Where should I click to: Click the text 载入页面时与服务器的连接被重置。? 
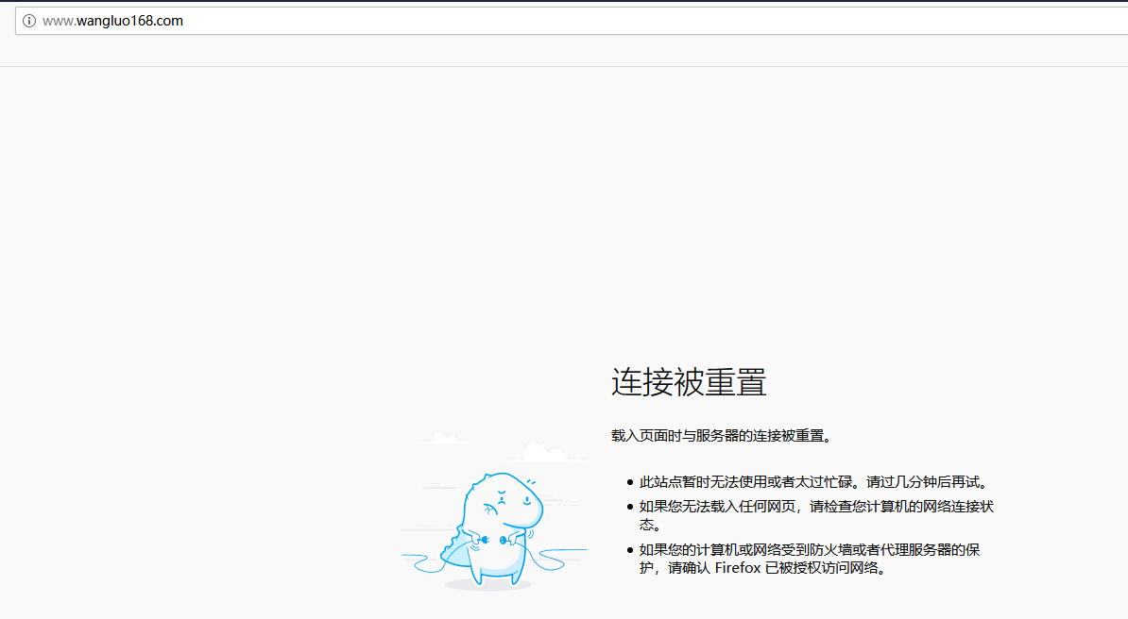point(723,436)
